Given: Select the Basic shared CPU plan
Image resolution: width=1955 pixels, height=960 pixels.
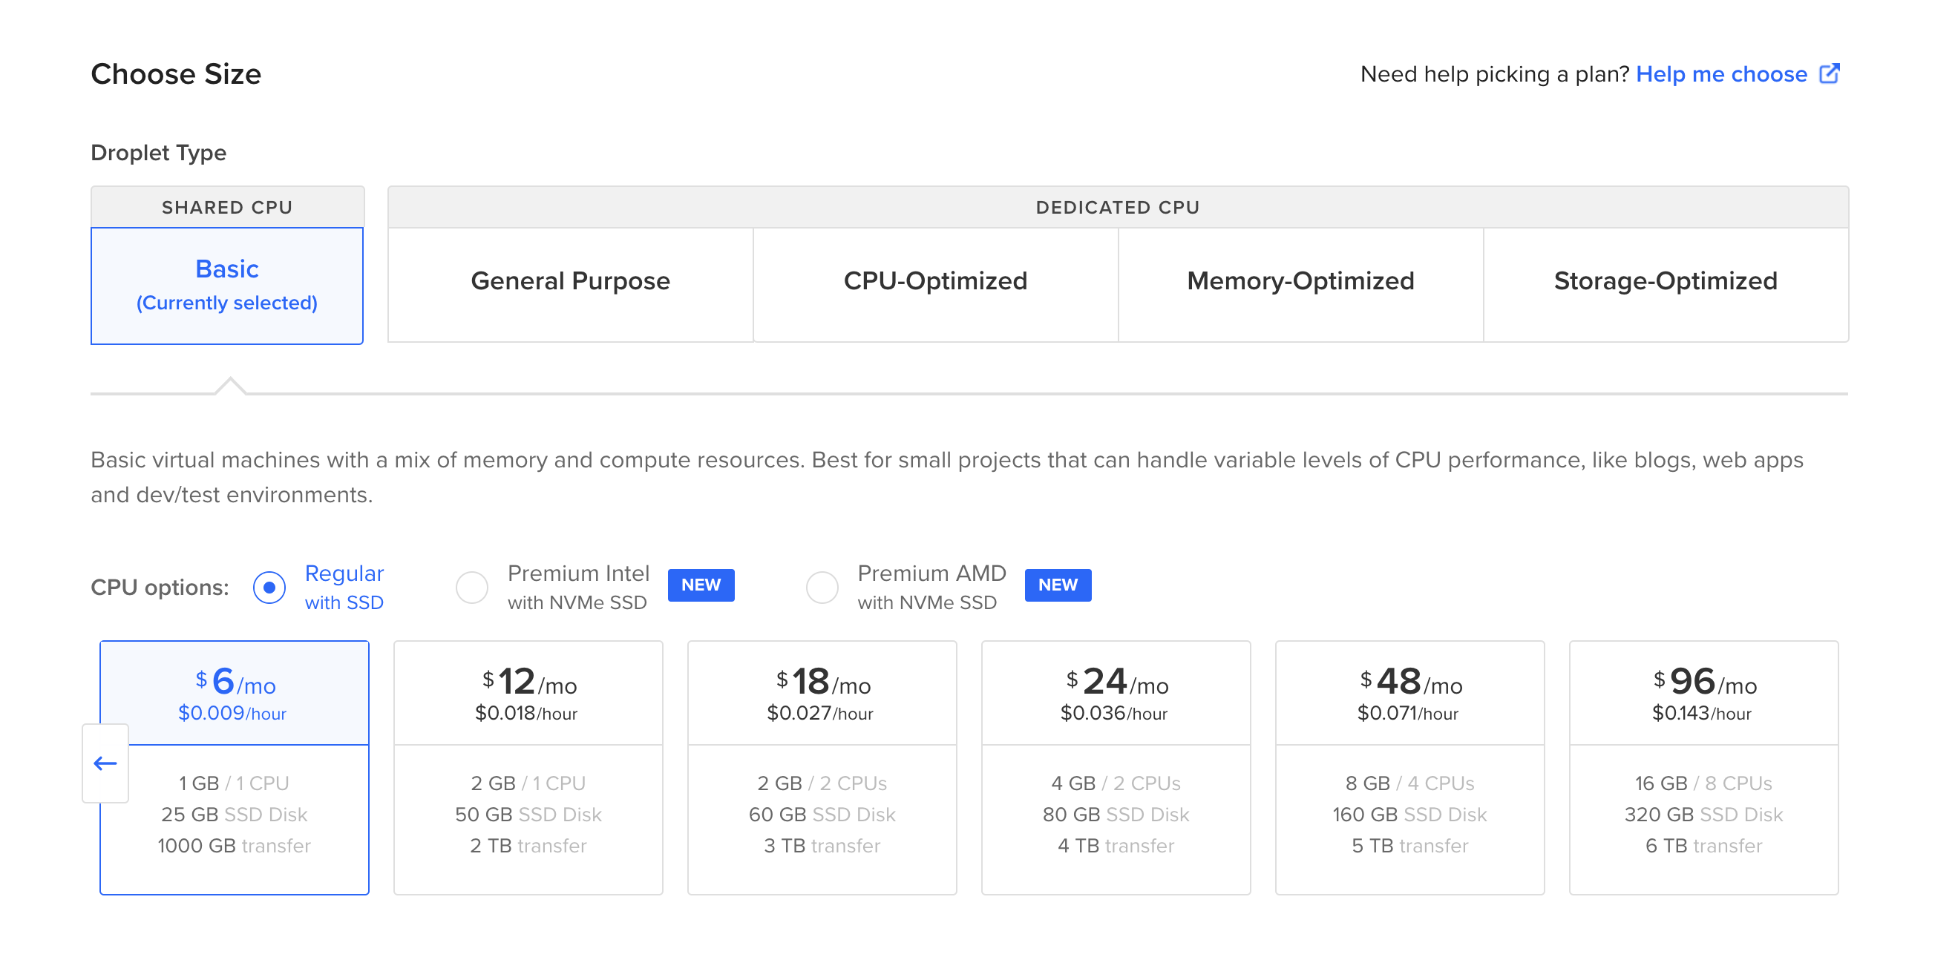Looking at the screenshot, I should [227, 284].
